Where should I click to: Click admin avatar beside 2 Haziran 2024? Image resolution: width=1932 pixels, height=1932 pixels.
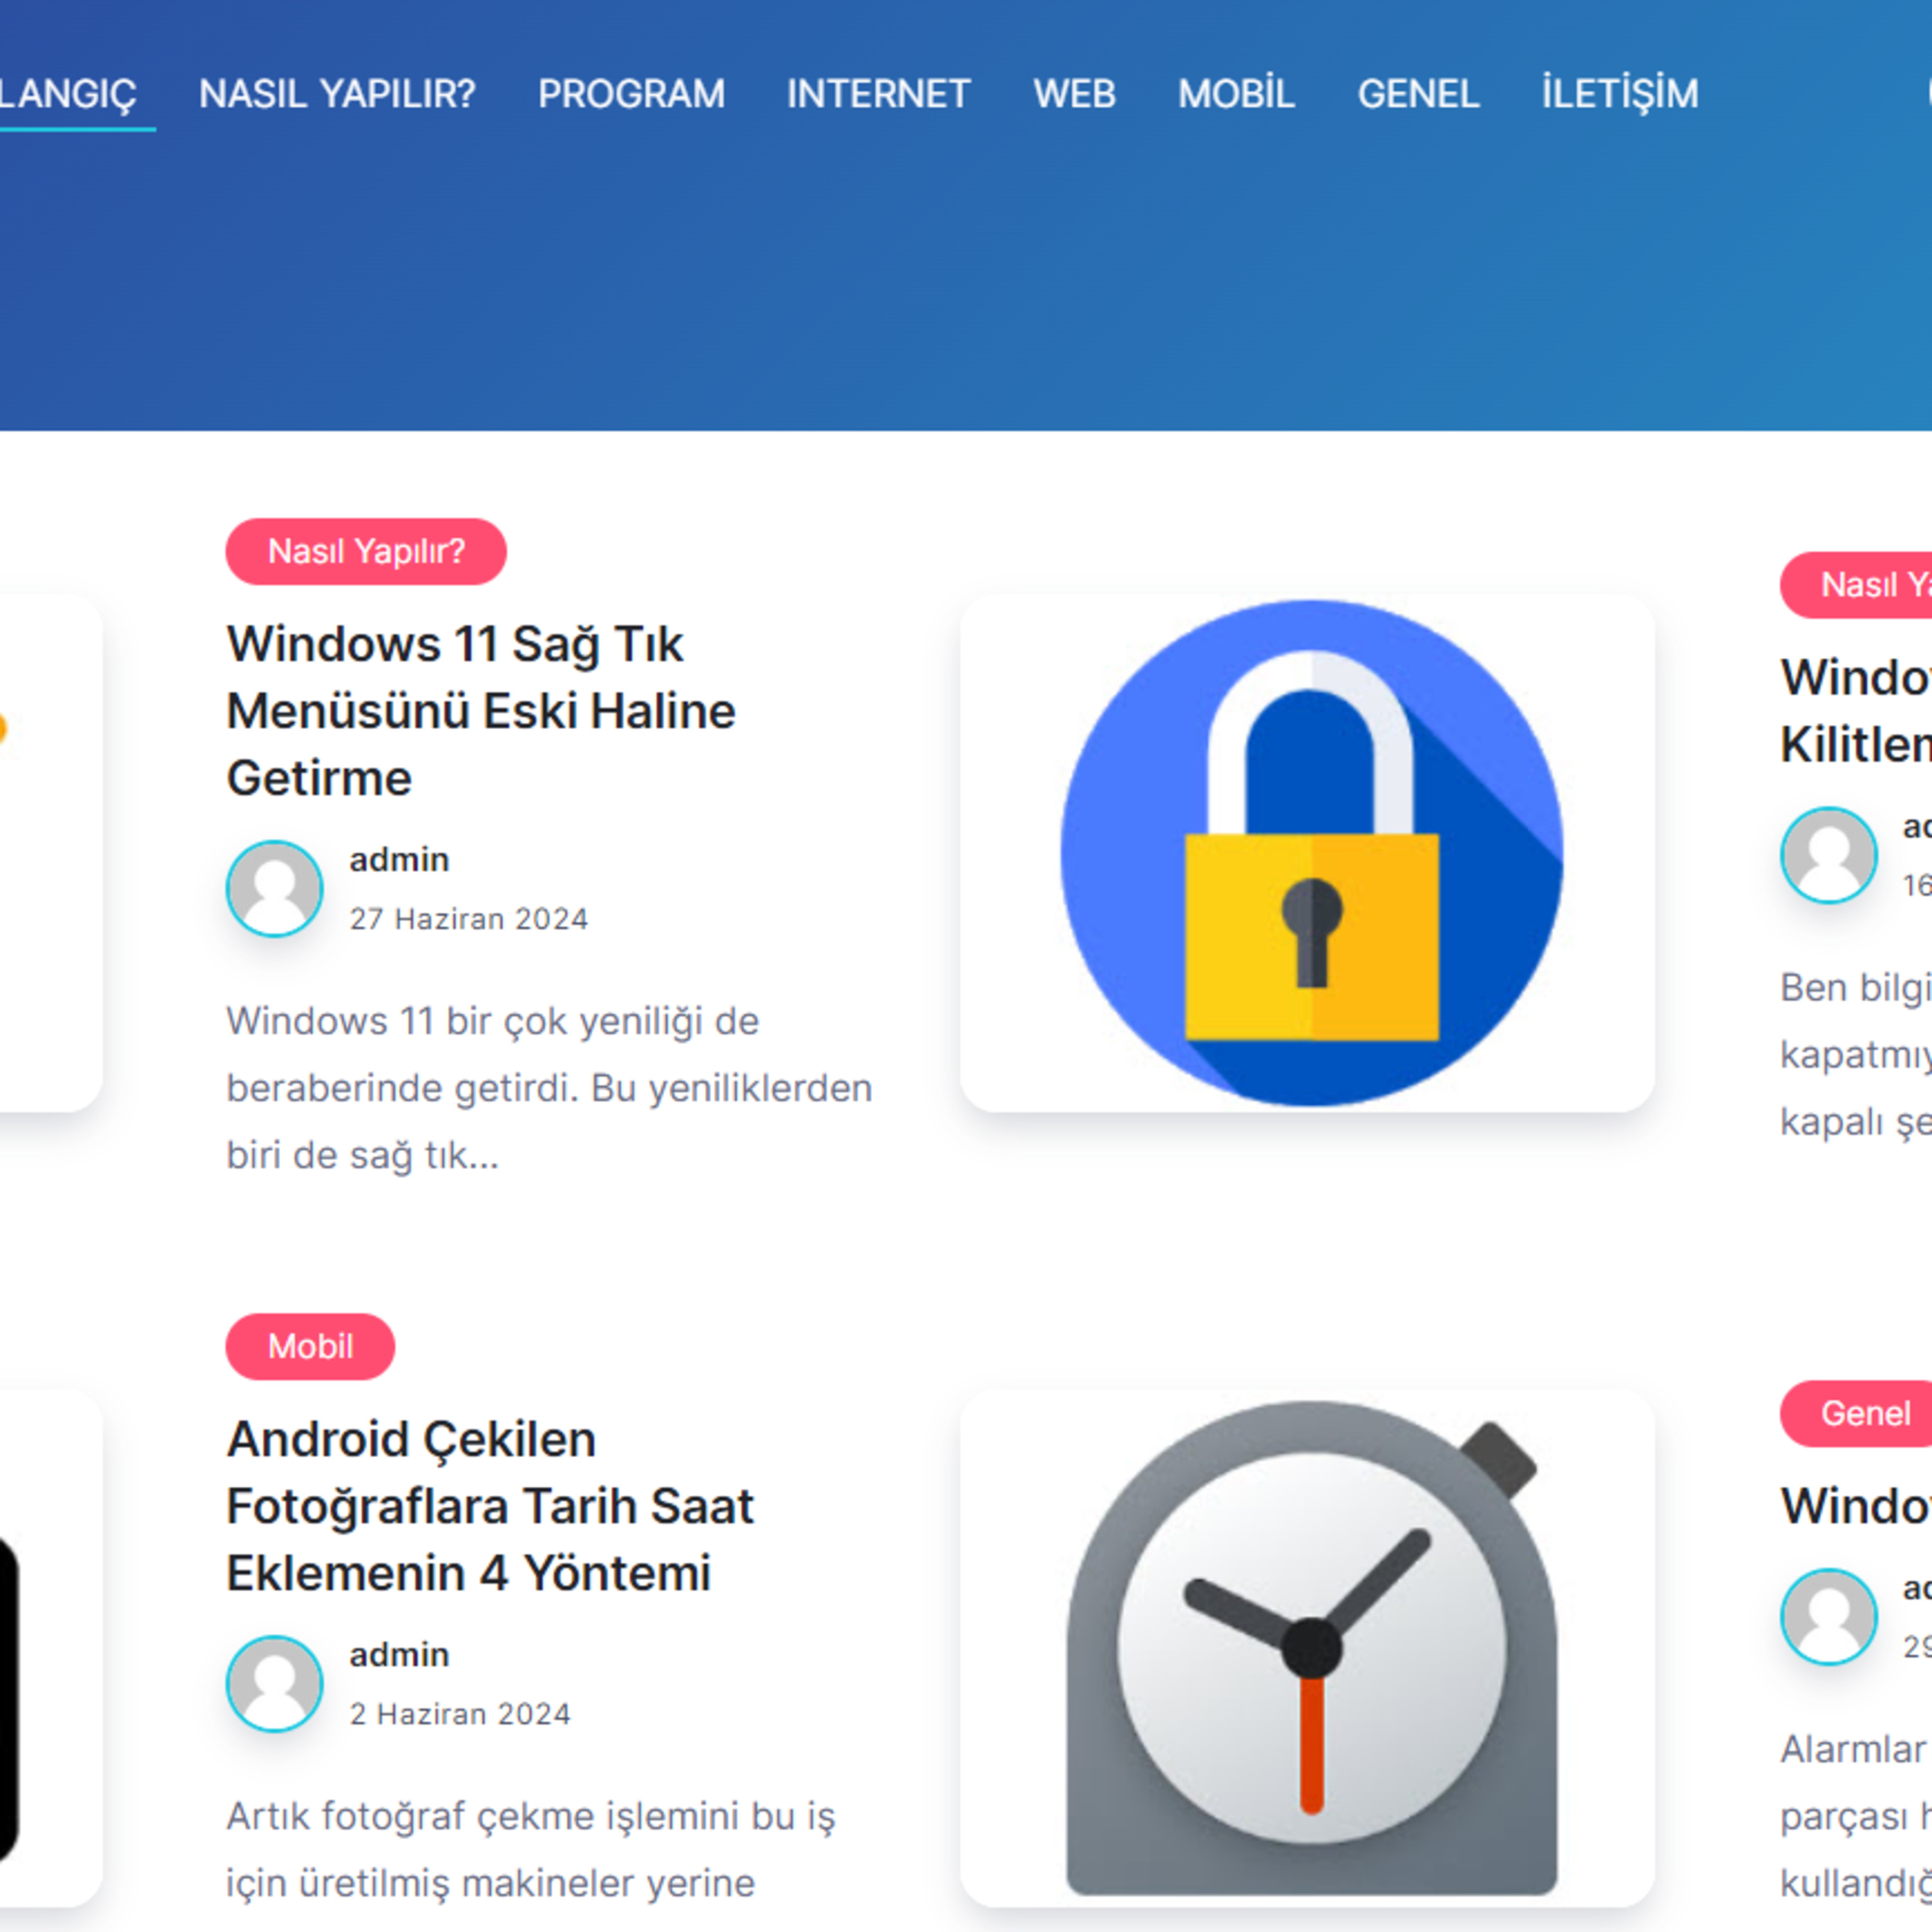coord(275,1683)
